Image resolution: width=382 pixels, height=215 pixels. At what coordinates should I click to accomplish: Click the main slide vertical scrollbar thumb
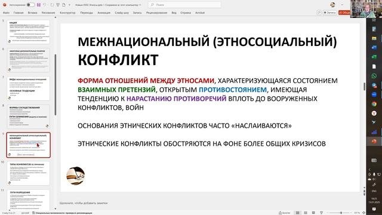click(x=364, y=86)
